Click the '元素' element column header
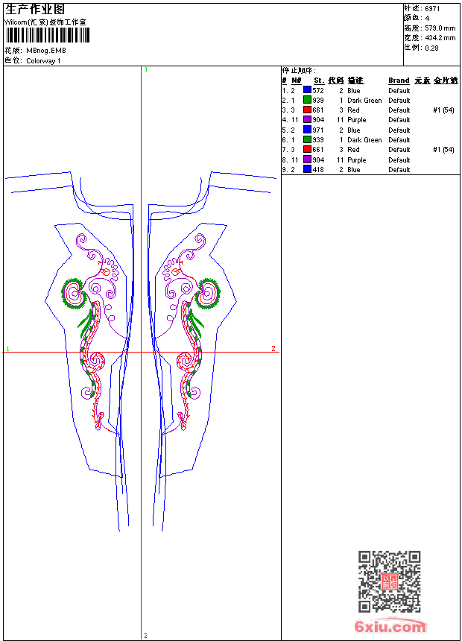Image resolution: width=462 pixels, height=641 pixels. point(423,80)
